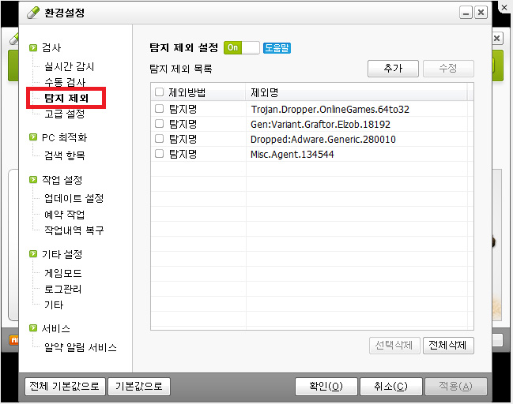Click the 제외명 column header
Viewport: 513px width, 404px height.
356,92
